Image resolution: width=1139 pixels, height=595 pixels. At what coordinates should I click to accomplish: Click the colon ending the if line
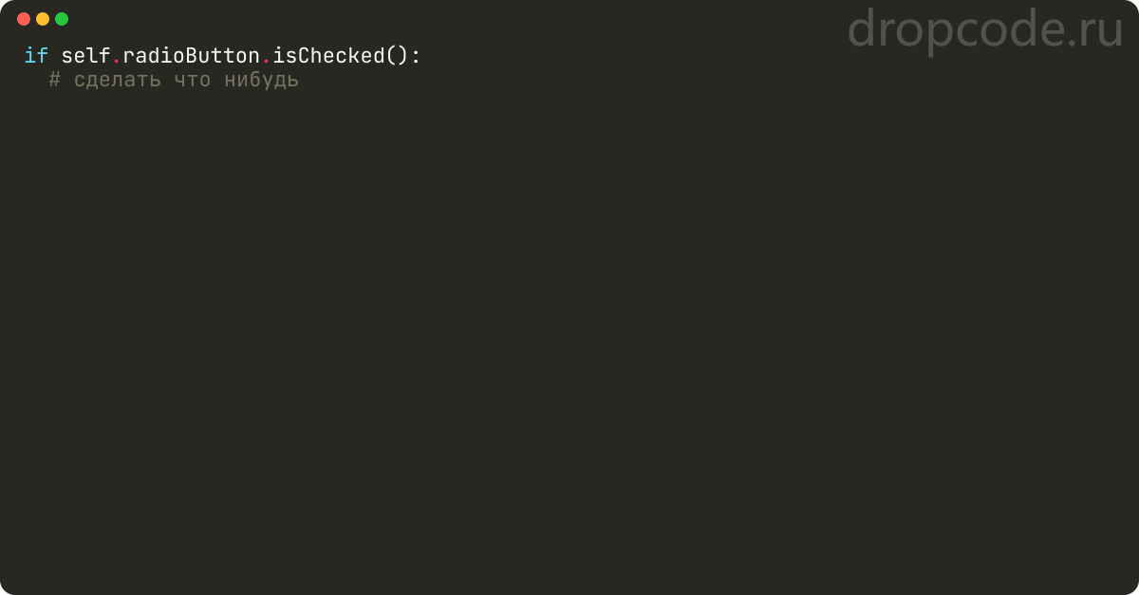415,57
